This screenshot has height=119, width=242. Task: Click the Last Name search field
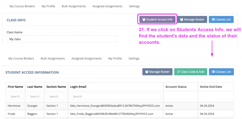35,96
